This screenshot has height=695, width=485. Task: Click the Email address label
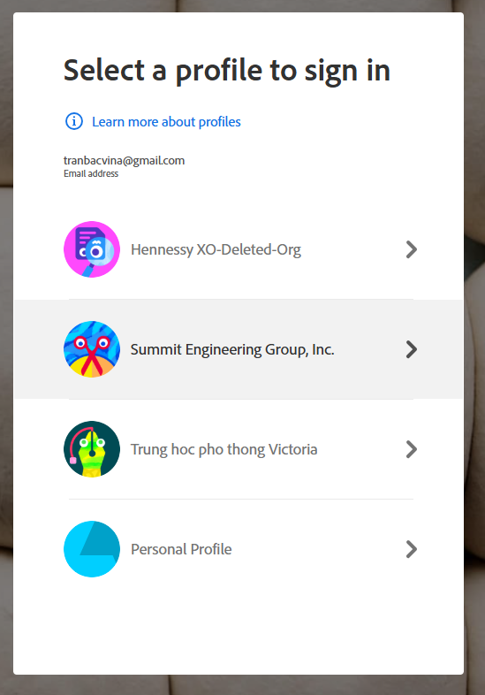pos(91,173)
